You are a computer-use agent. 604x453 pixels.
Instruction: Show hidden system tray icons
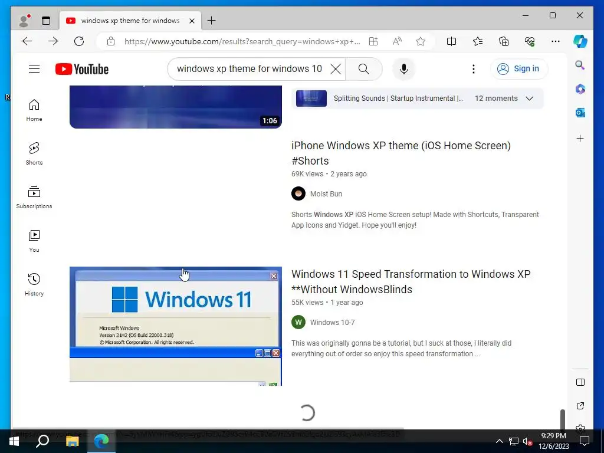click(499, 441)
